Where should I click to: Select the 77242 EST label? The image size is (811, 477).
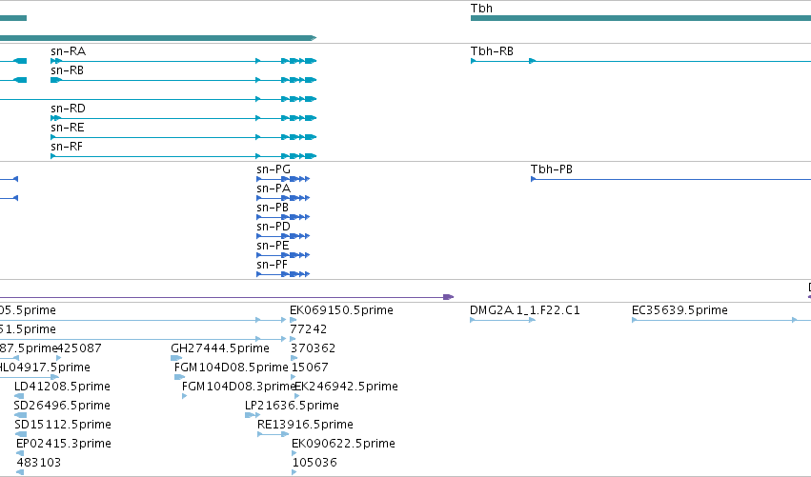click(308, 329)
